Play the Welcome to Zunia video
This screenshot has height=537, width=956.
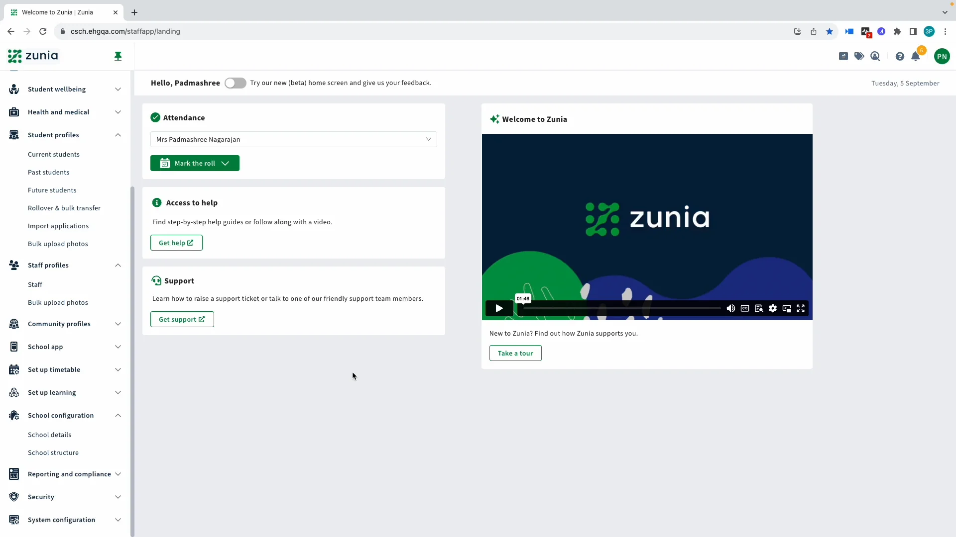[499, 308]
